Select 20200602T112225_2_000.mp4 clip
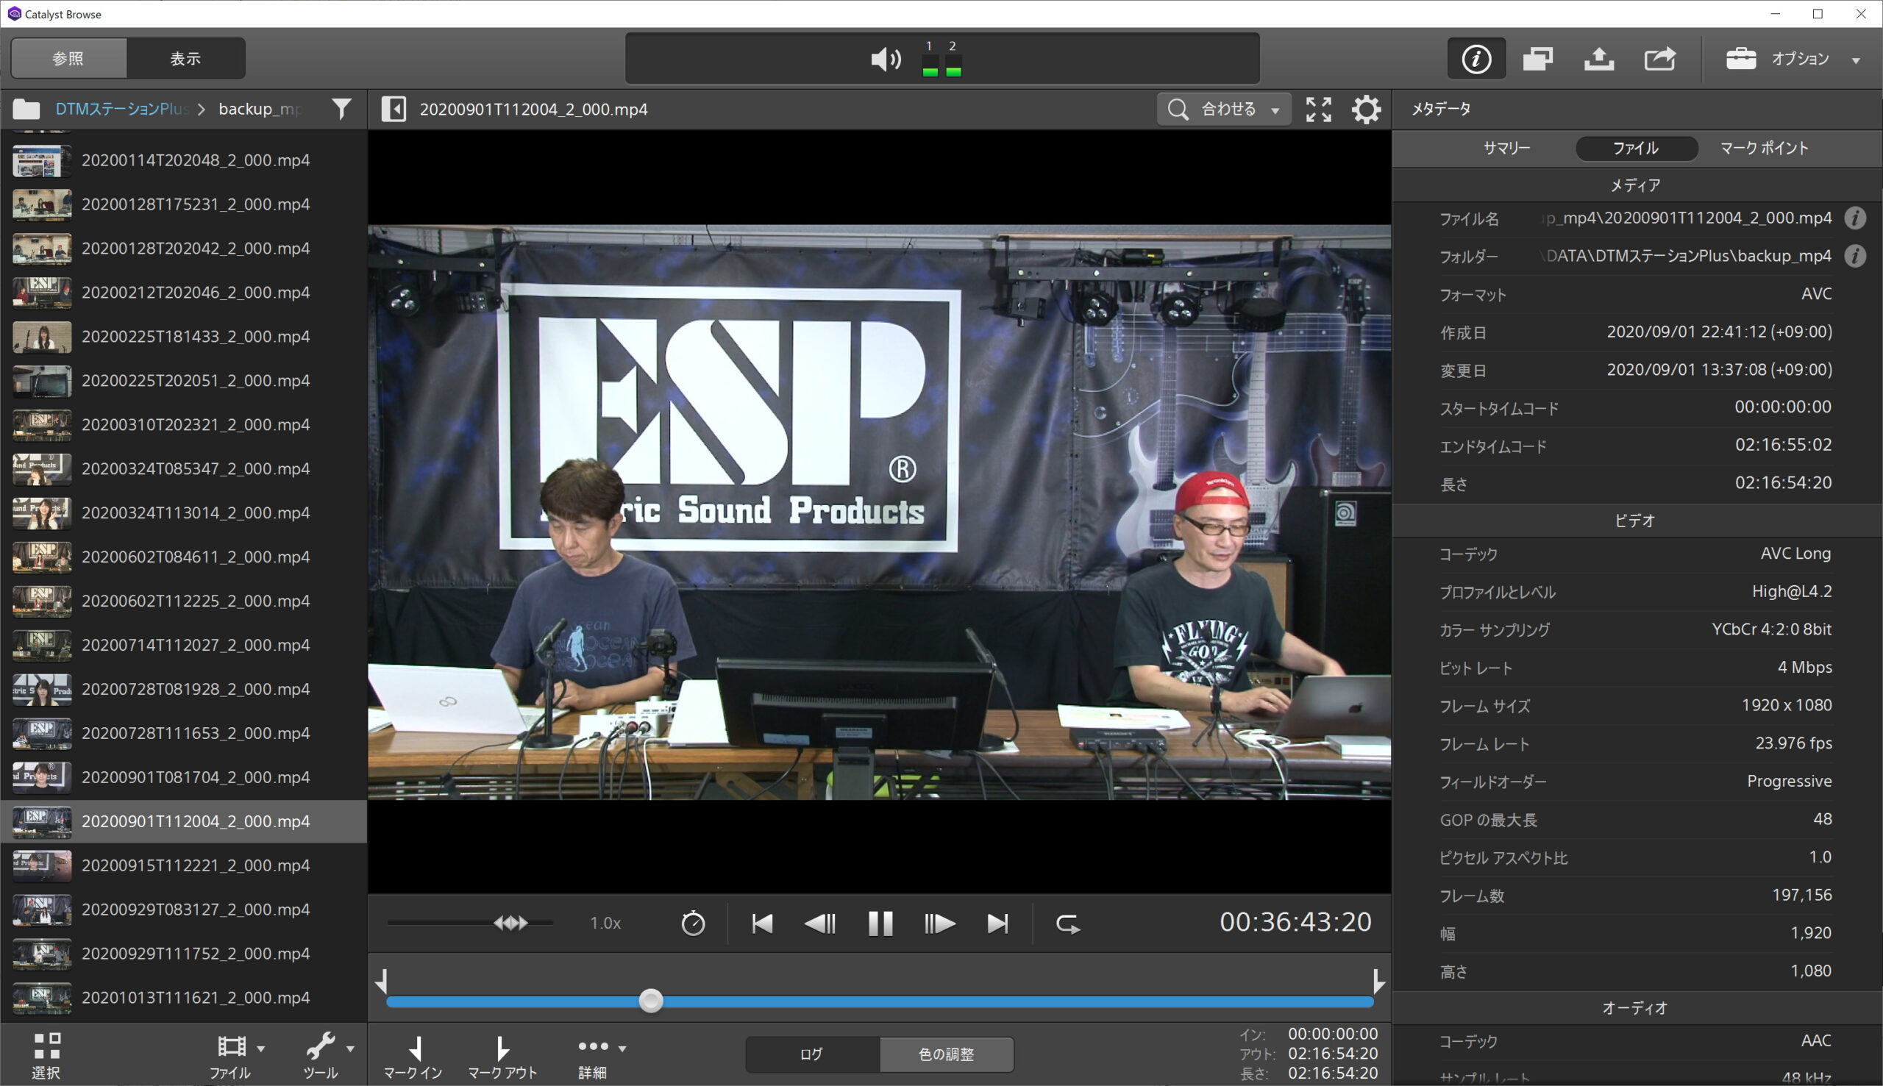 point(184,601)
